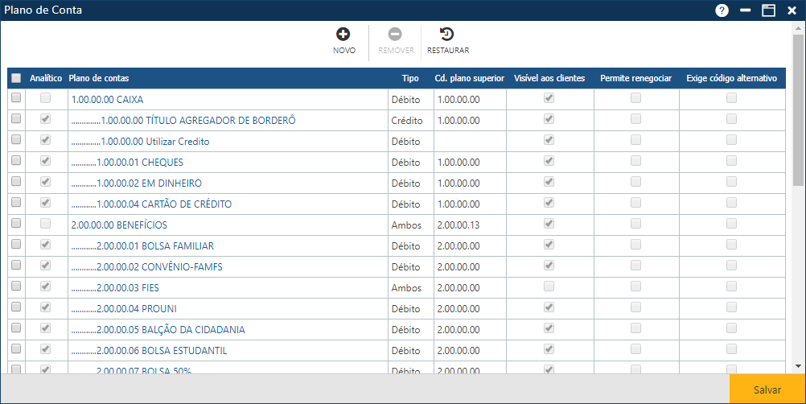Click the Novo plus icon
806x404 pixels.
(x=343, y=35)
